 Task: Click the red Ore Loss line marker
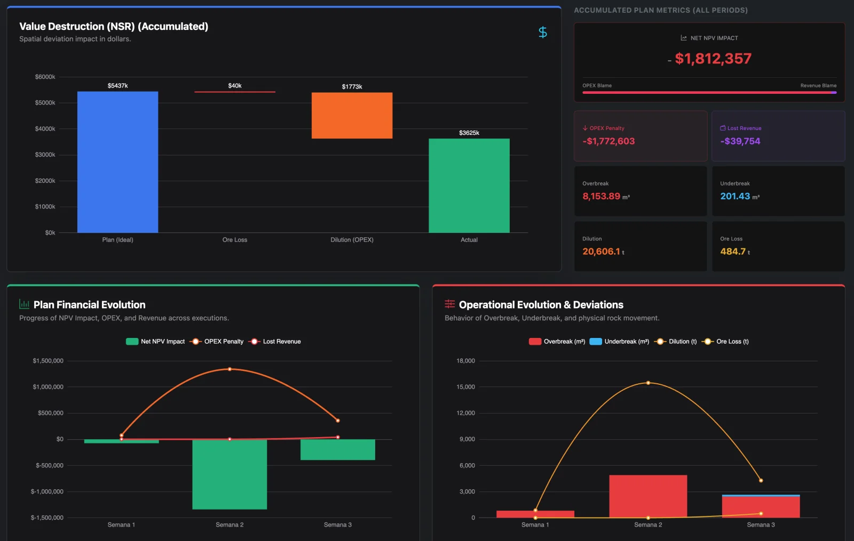pos(235,92)
